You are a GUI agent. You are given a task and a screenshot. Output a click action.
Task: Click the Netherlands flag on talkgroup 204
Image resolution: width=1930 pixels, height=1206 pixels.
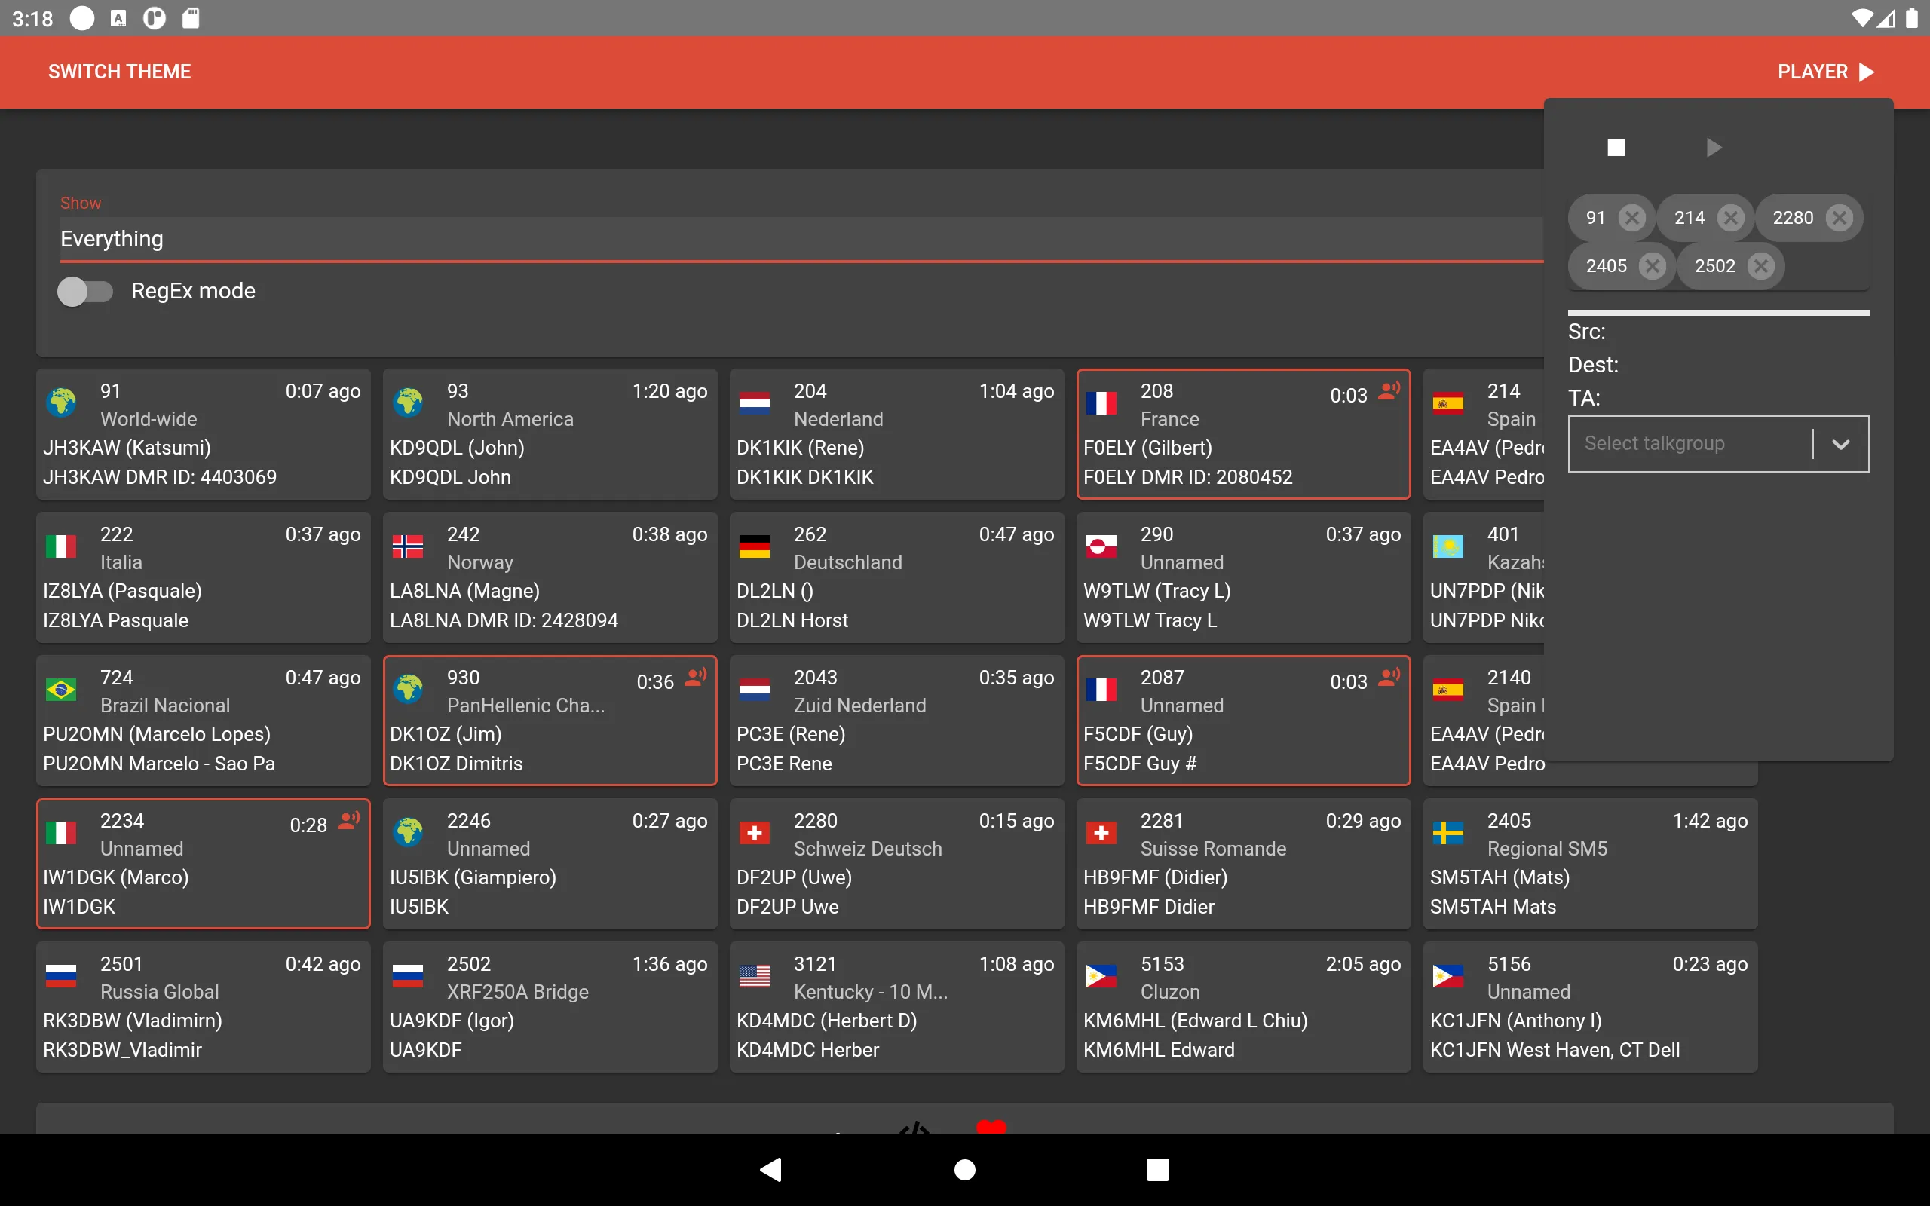(755, 403)
